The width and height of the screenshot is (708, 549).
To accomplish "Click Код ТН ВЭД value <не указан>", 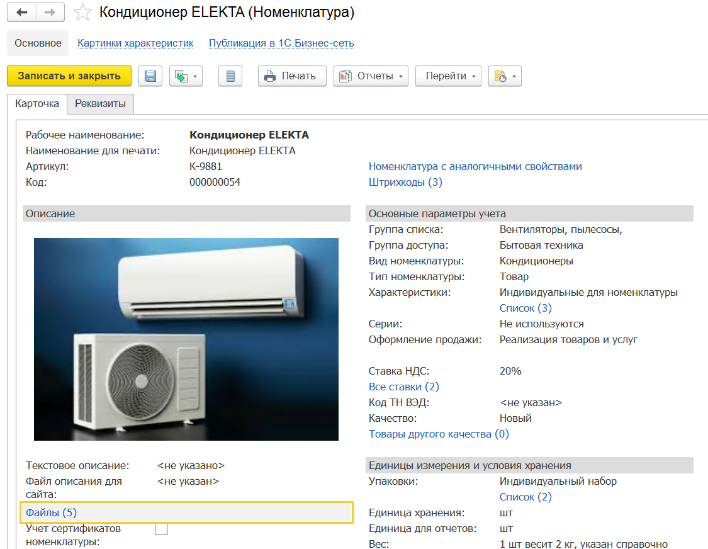I will [x=531, y=402].
